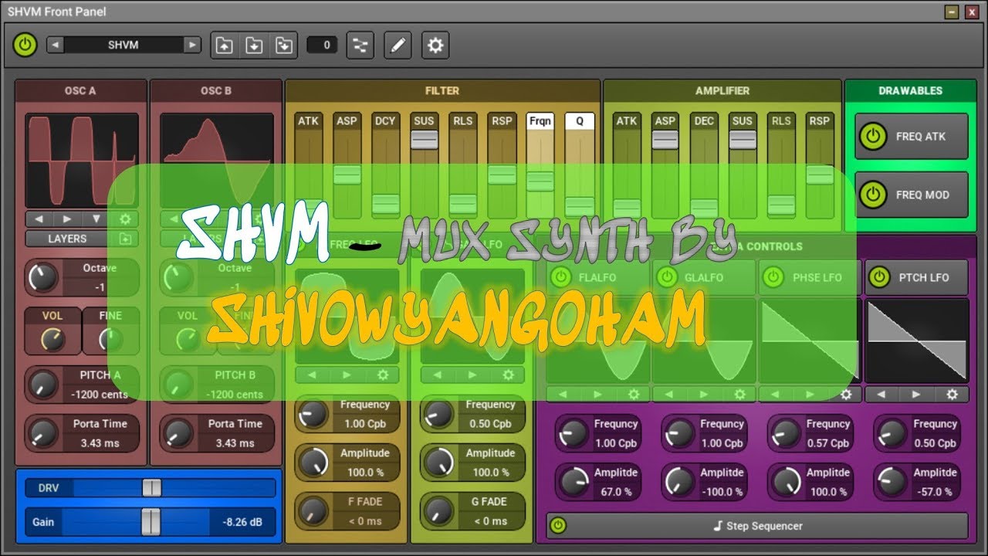The image size is (988, 556).
Task: Select previous PTCH LFO waveform arrow
Action: click(881, 394)
